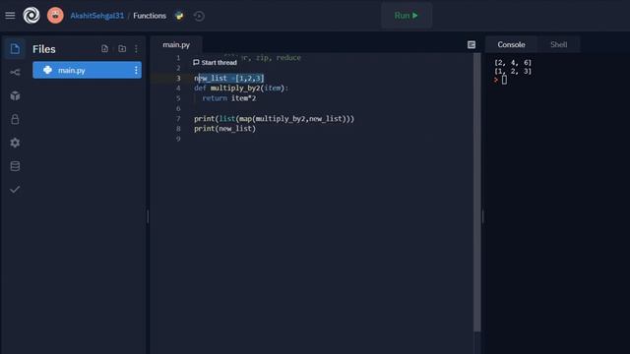The width and height of the screenshot is (630, 354).
Task: Open main.py file options menu
Action: 136,70
